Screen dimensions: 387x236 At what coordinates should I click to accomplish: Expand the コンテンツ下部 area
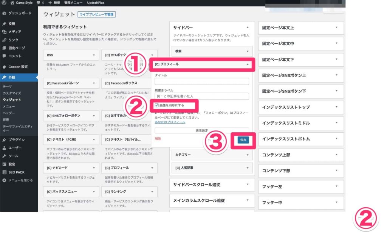click(x=336, y=170)
